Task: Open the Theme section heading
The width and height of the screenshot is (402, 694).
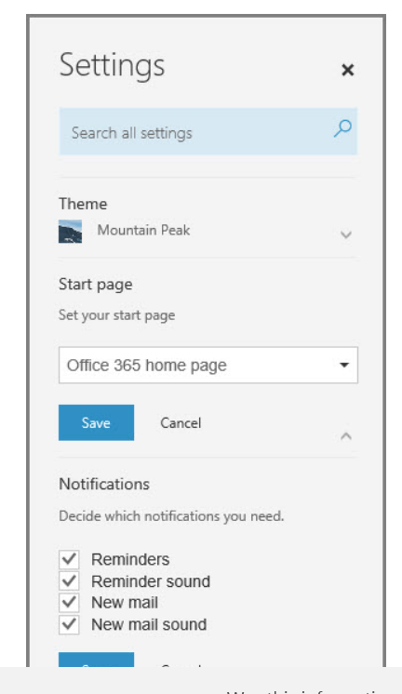Action: click(x=83, y=204)
